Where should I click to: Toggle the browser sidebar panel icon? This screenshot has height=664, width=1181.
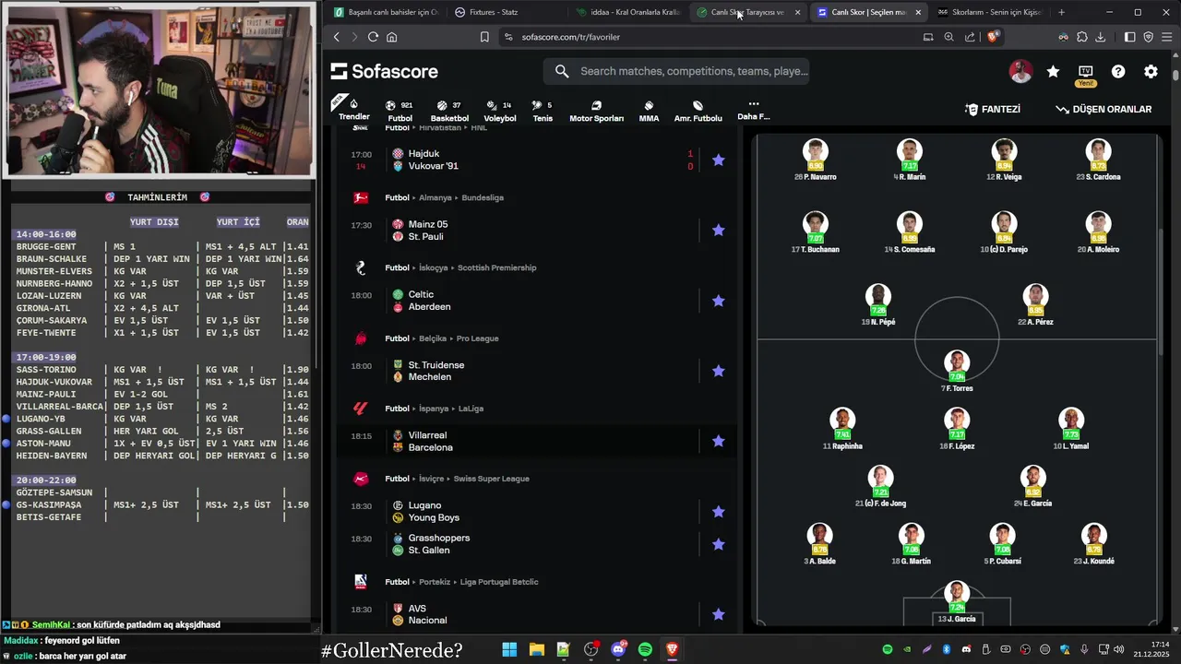(x=1129, y=37)
